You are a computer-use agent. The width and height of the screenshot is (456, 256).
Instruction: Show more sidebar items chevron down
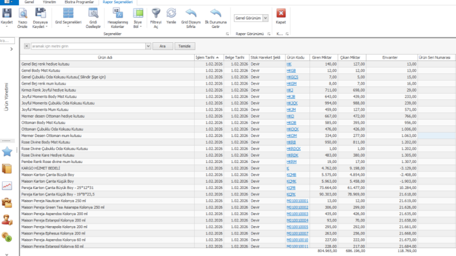click(x=7, y=255)
